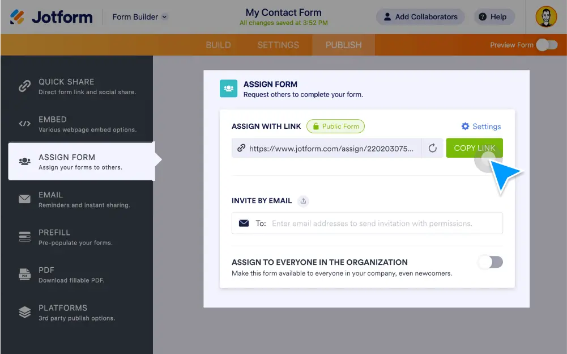The width and height of the screenshot is (567, 354).
Task: Select the PDF file icon
Action: 24,275
